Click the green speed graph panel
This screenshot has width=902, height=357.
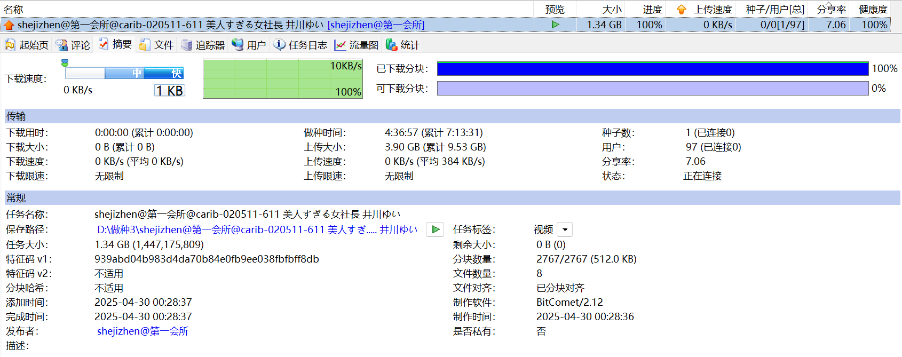pyautogui.click(x=283, y=78)
